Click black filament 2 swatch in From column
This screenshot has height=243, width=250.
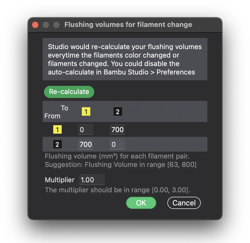point(57,144)
